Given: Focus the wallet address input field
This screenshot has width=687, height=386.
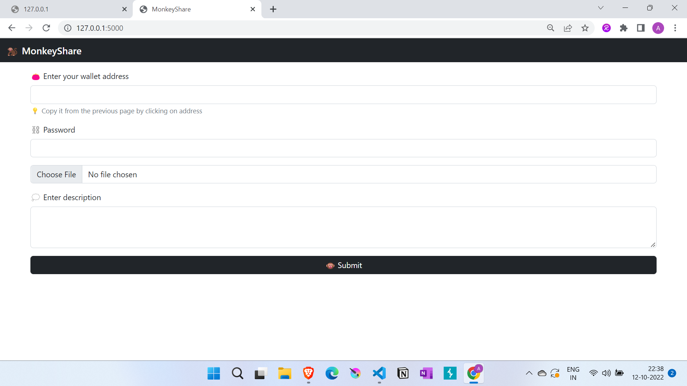Looking at the screenshot, I should (343, 94).
